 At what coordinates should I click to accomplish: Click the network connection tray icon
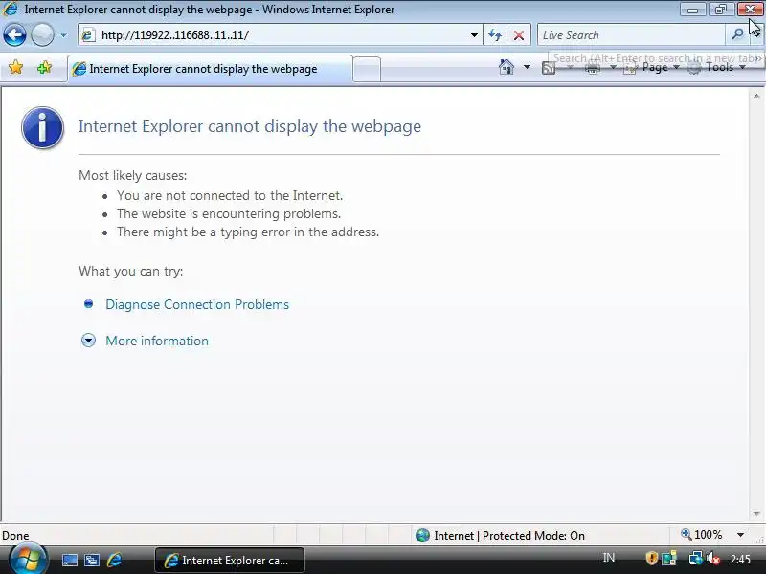click(695, 558)
